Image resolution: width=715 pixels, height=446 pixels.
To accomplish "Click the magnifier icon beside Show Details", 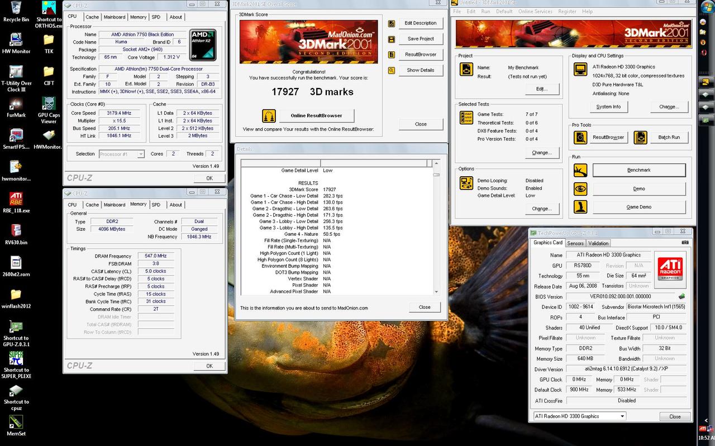I will tap(392, 70).
